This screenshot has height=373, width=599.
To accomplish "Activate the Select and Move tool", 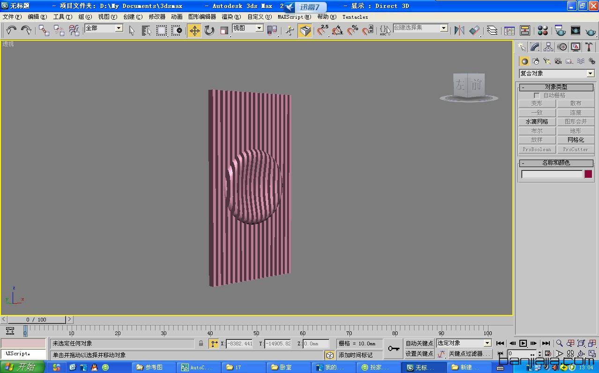I will coord(194,30).
